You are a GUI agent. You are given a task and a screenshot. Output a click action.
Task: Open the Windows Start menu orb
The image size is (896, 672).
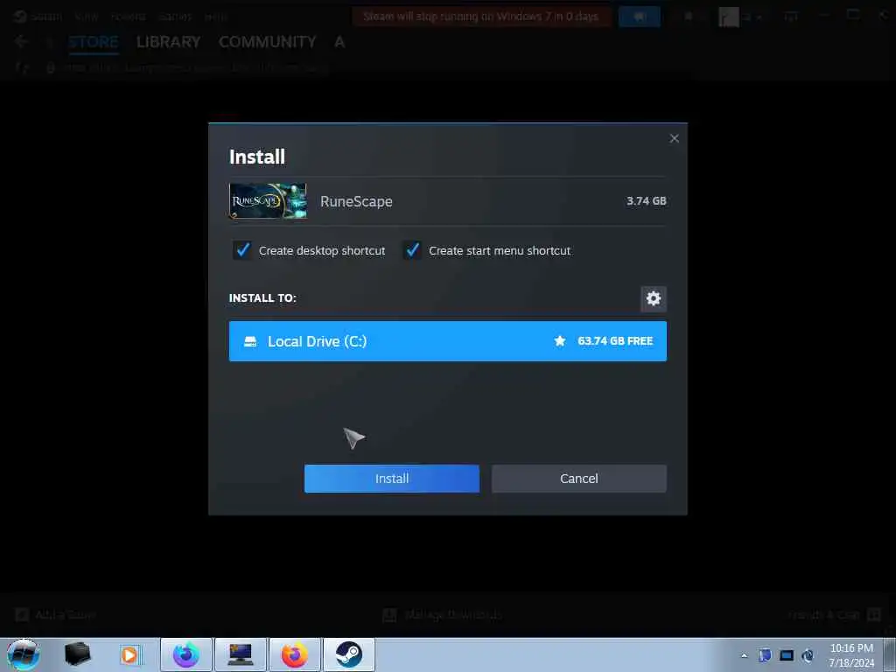[24, 654]
